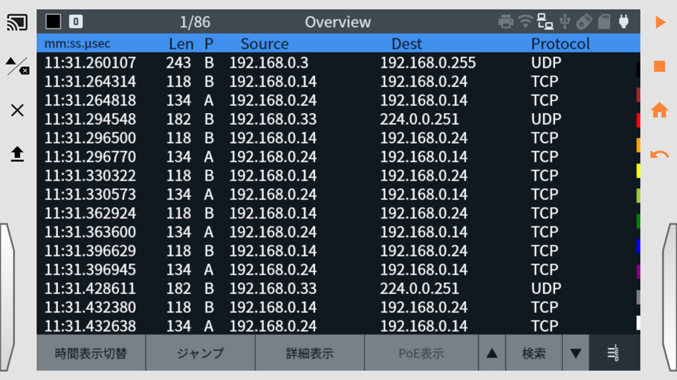Click the Wi-Fi status icon
The image size is (677, 380).
point(525,21)
